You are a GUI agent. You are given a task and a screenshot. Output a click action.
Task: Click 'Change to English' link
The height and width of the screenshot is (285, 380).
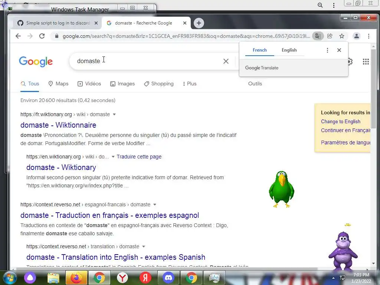tap(341, 122)
